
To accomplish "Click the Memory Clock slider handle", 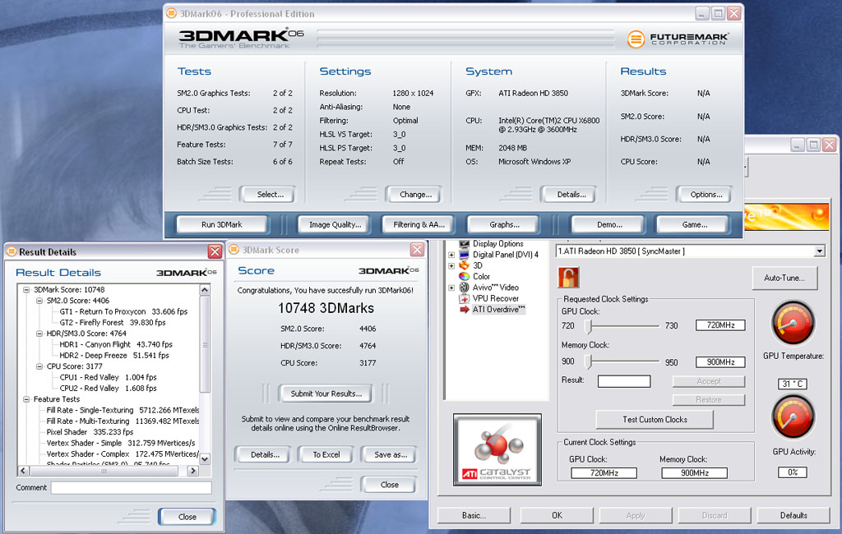I will tap(589, 361).
